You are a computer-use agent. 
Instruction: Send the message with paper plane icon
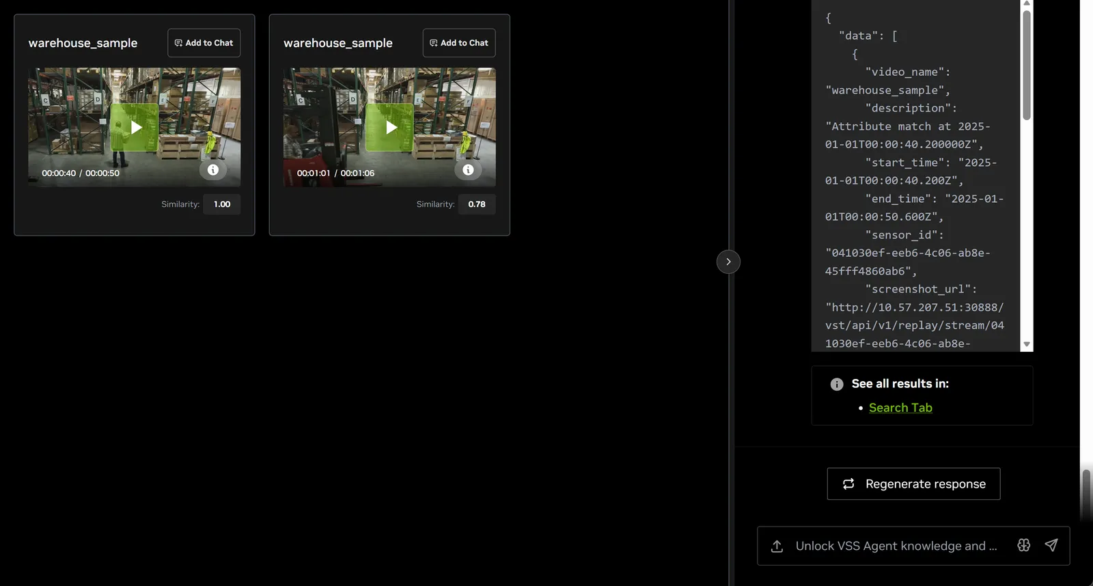pyautogui.click(x=1051, y=545)
